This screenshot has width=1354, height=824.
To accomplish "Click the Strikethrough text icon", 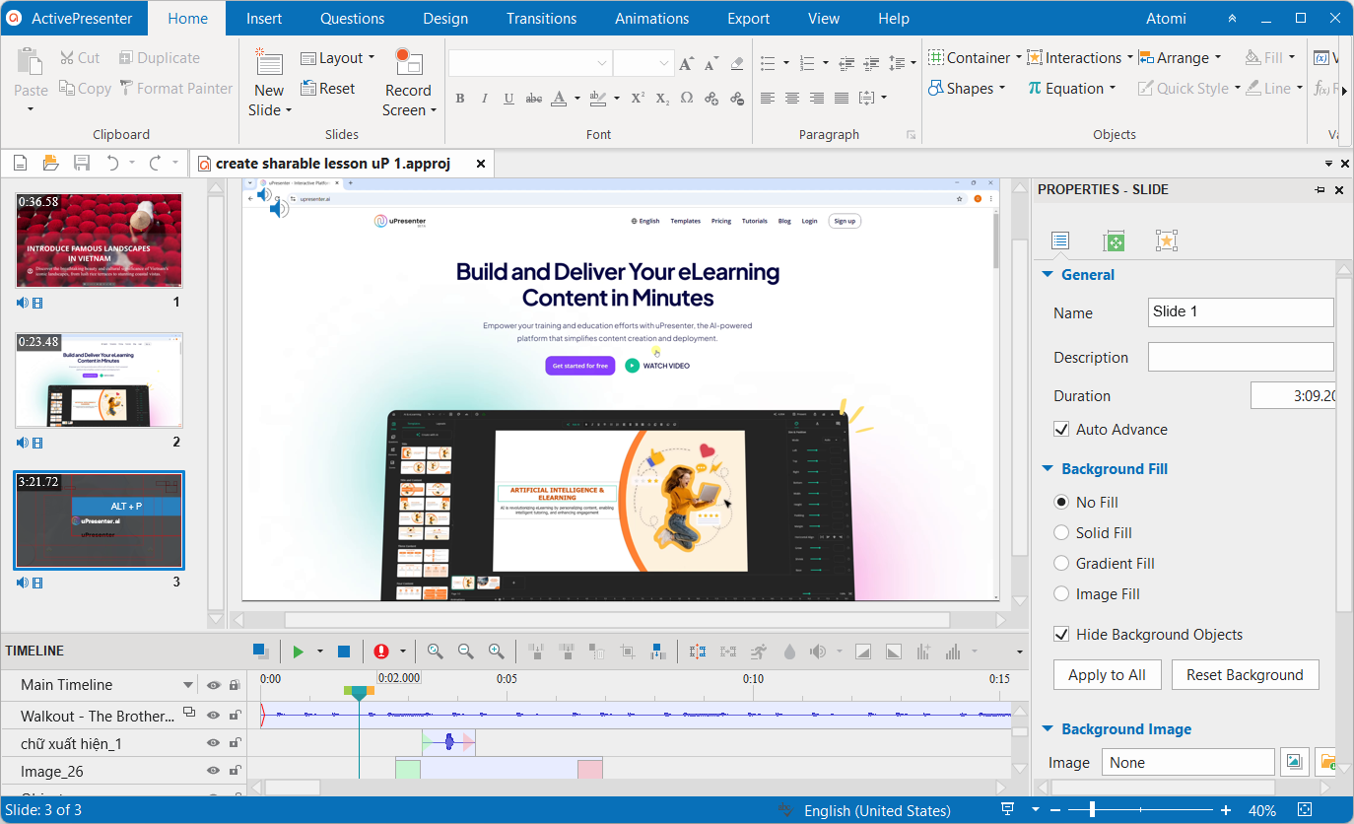I will tap(534, 99).
